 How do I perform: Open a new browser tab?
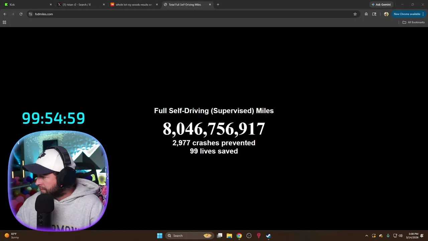pyautogui.click(x=218, y=5)
